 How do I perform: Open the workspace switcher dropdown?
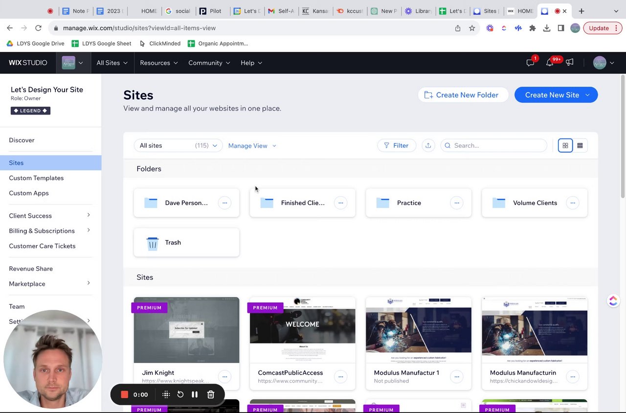(x=73, y=63)
